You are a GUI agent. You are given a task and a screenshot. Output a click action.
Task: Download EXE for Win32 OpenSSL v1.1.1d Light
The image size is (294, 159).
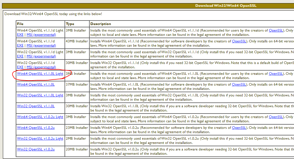(20, 56)
